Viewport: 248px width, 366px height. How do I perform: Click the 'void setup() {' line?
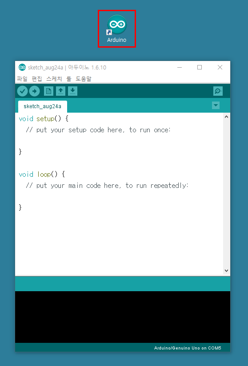(x=44, y=118)
